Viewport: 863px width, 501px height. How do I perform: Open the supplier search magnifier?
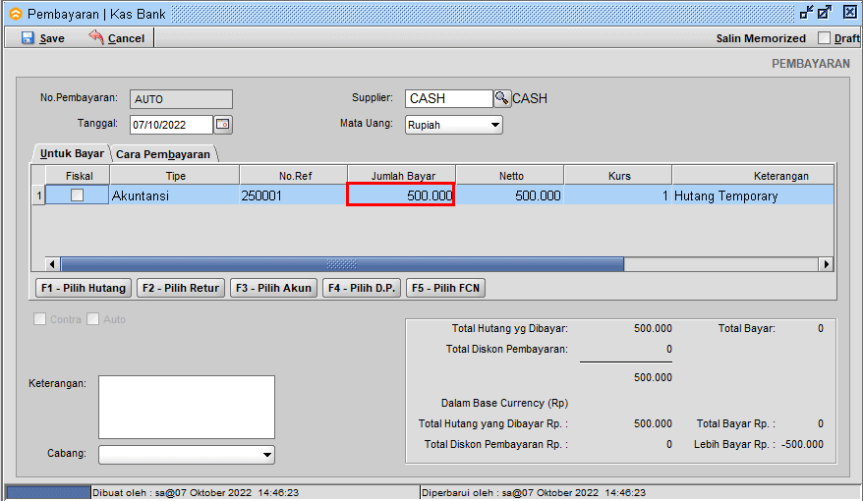click(x=502, y=98)
